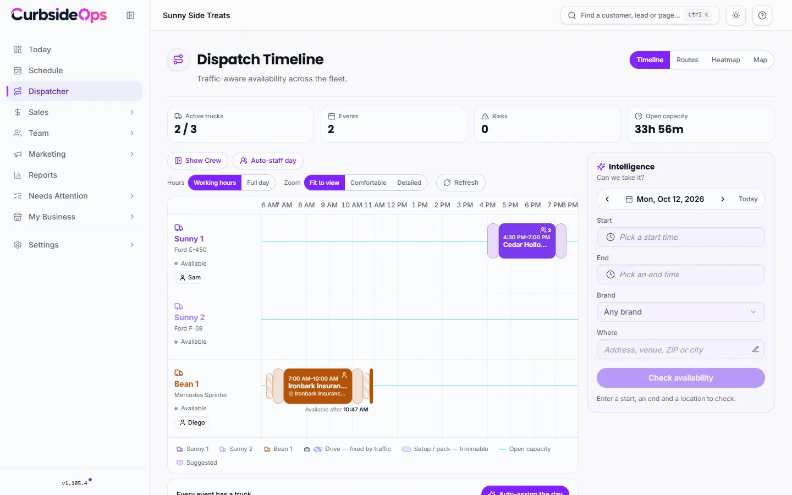Viewport: 792px width, 495px height.
Task: Click the Sunny 2 truck icon
Action: pos(179,306)
